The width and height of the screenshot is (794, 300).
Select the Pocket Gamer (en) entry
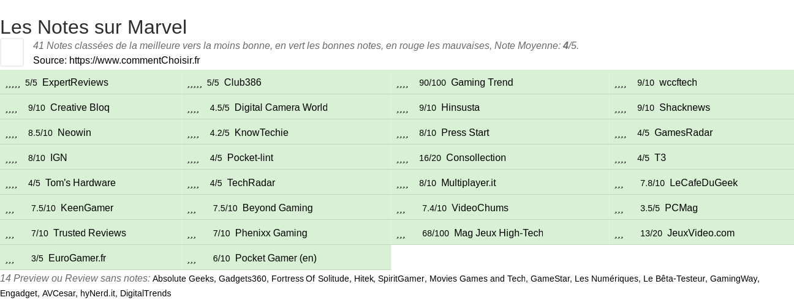286,258
